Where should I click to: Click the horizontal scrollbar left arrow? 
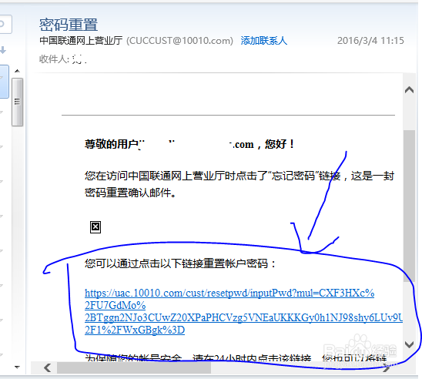(48, 367)
